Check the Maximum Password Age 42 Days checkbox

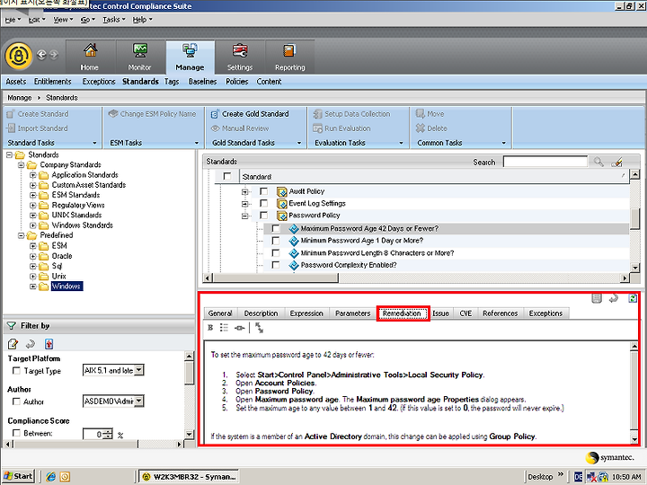tap(276, 228)
